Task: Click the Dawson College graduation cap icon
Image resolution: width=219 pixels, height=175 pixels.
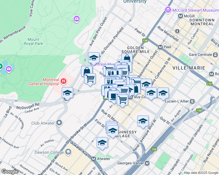Action: (69, 152)
